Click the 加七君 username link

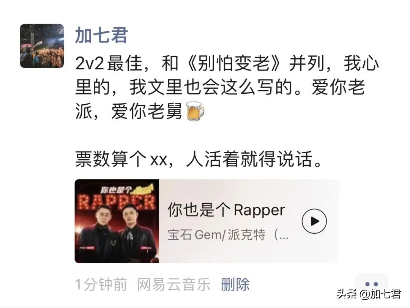click(101, 36)
